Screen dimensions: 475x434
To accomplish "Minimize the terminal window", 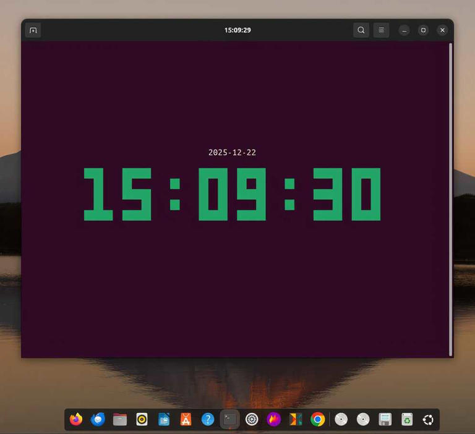I will [404, 30].
